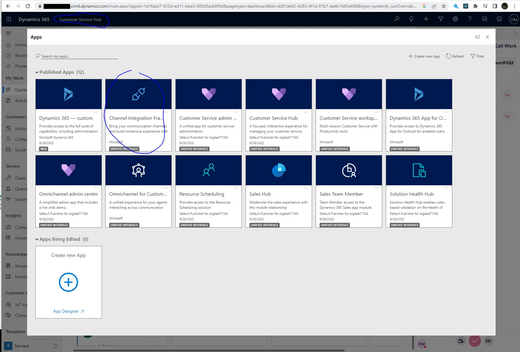The height and width of the screenshot is (352, 520).
Task: Click the feedback smiley face icon
Action: pyautogui.click(x=499, y=19)
